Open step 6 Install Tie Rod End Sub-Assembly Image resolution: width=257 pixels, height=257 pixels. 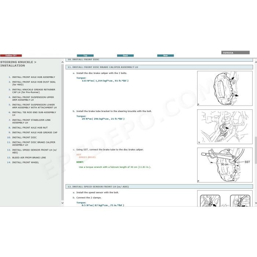click(34, 114)
